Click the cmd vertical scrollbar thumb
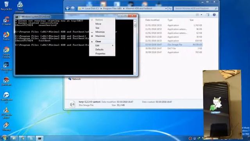The width and height of the screenshot is (250, 141). tap(135, 25)
